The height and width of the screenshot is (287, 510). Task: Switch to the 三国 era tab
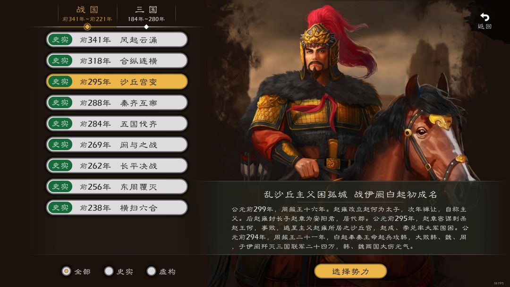pos(146,14)
